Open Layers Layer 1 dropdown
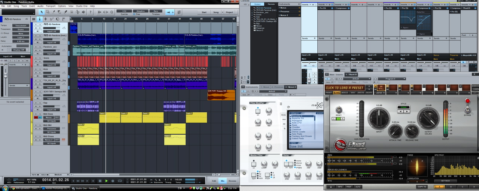The height and width of the screenshot is (191, 479). pyautogui.click(x=21, y=37)
